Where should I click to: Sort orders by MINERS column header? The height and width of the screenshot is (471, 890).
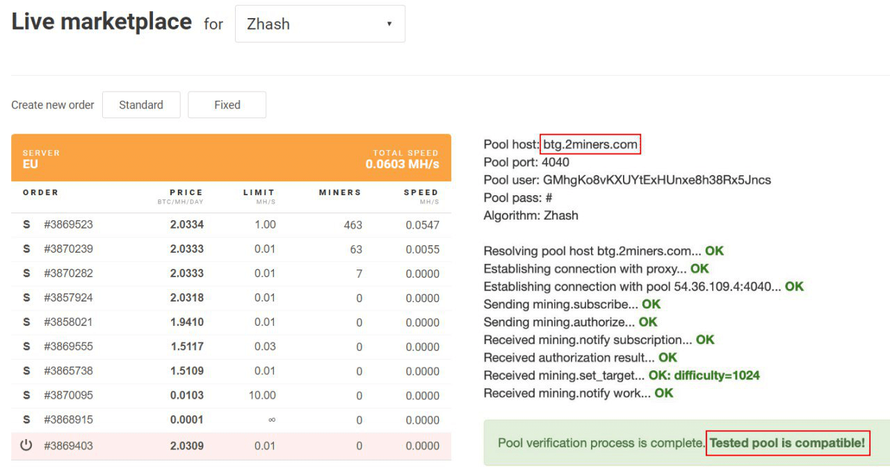[340, 192]
